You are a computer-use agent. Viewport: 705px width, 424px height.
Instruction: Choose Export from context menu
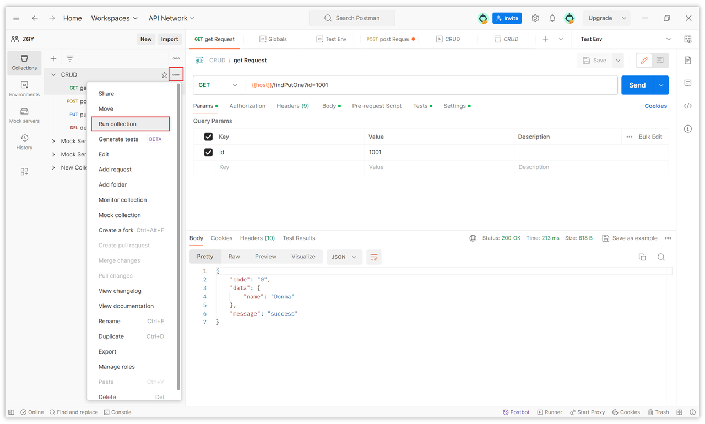pos(107,351)
